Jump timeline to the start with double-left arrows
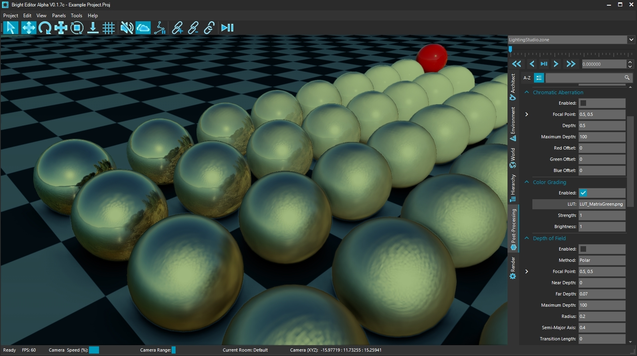This screenshot has height=356, width=637. (x=517, y=64)
